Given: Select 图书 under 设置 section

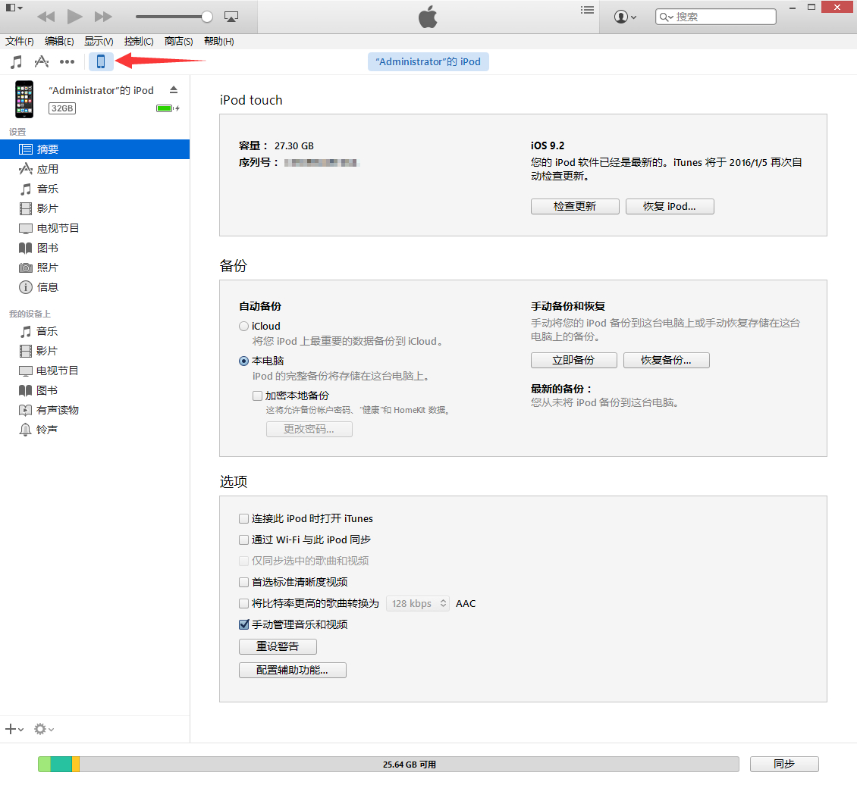Looking at the screenshot, I should click(x=95, y=248).
